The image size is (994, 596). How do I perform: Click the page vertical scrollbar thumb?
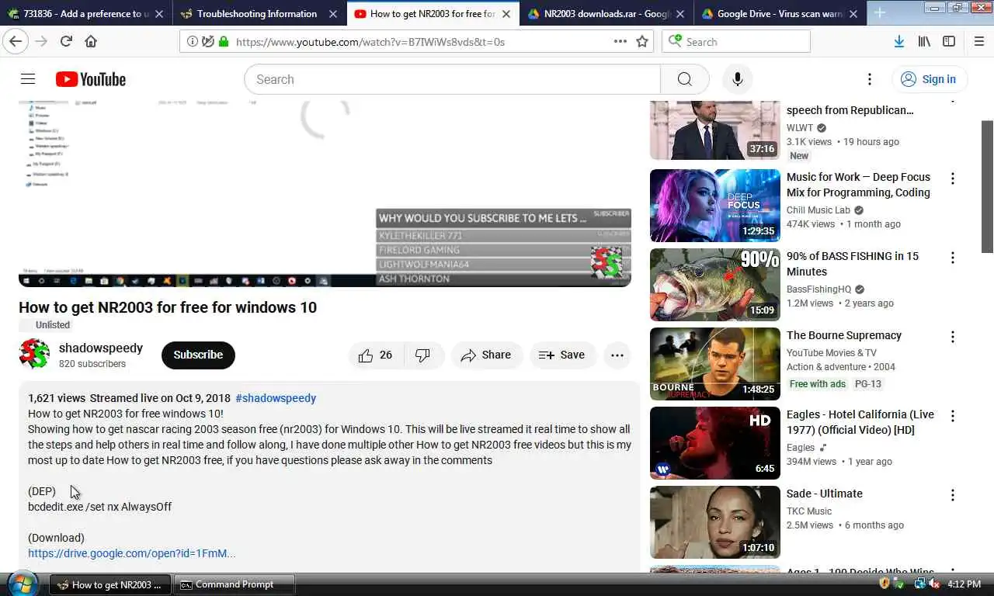click(x=987, y=186)
